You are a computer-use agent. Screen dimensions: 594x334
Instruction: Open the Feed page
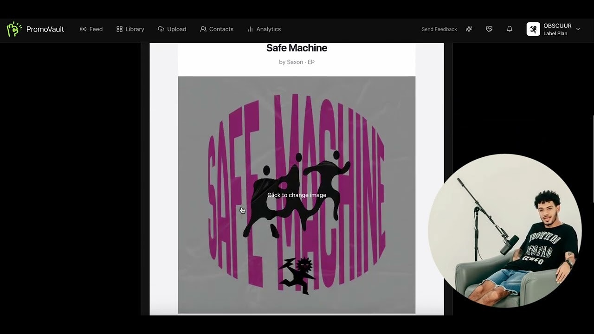(91, 29)
